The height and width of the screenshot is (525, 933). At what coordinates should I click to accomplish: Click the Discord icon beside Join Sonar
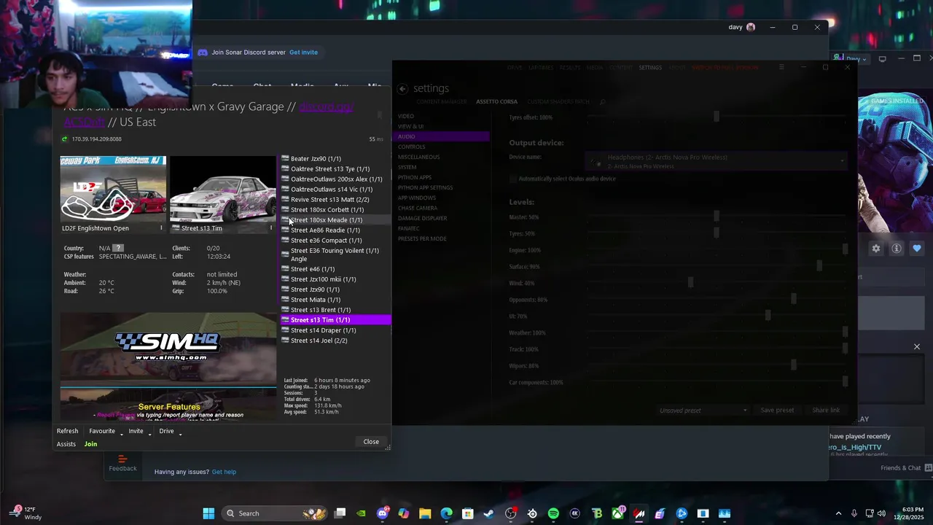click(203, 52)
